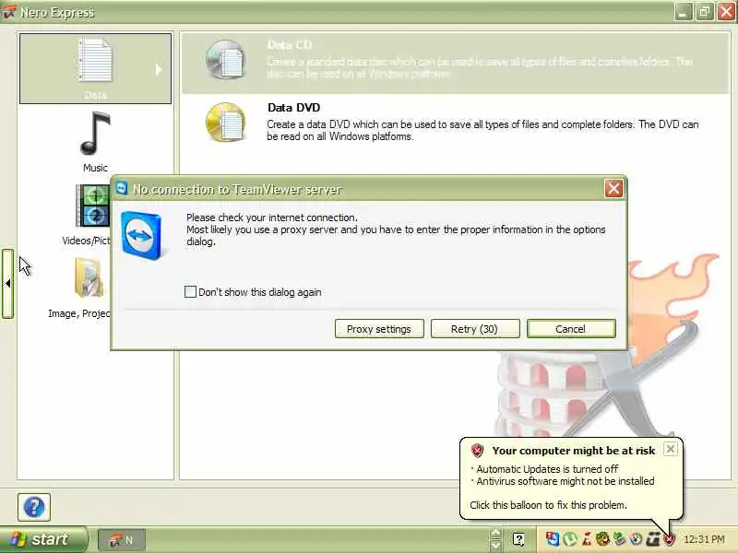The height and width of the screenshot is (553, 738).
Task: Switch to Nero taskbar button
Action: point(122,540)
